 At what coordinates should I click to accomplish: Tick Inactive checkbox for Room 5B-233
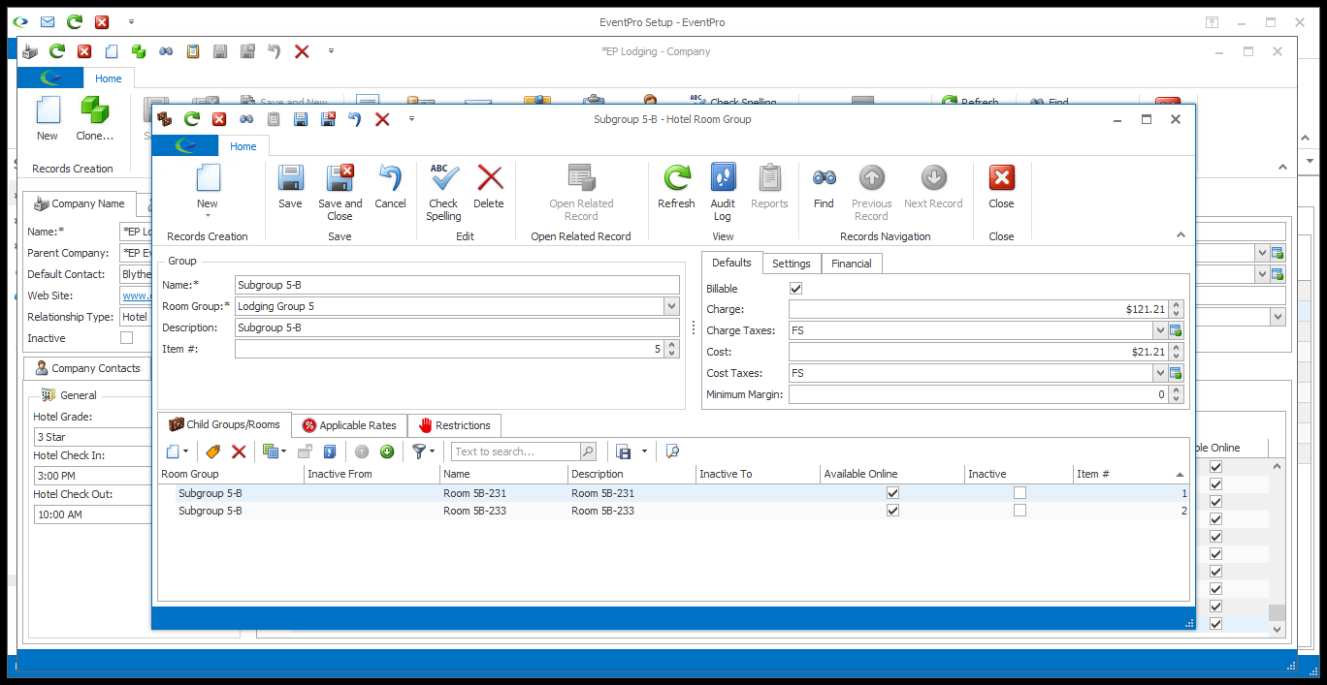(1020, 511)
